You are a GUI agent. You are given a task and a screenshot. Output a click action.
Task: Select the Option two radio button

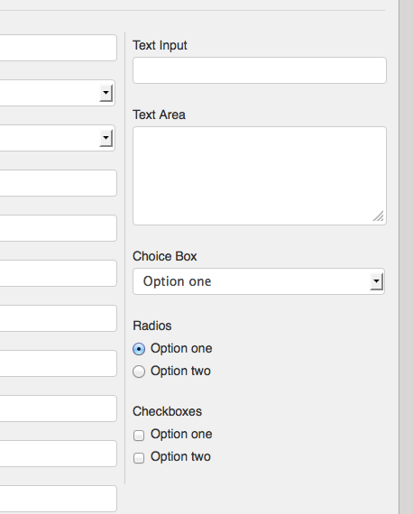point(139,372)
